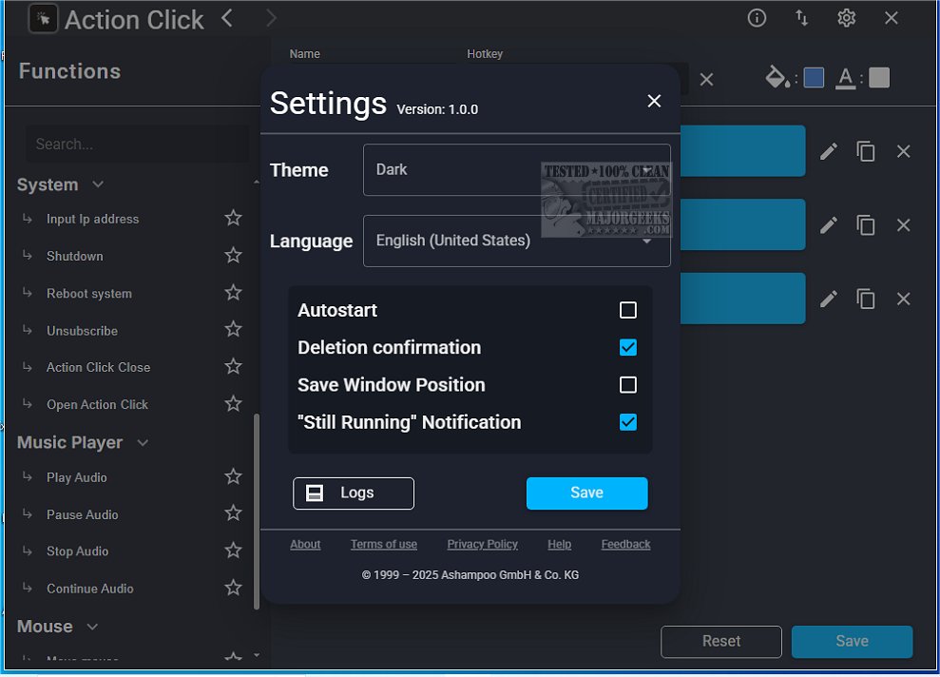This screenshot has height=677, width=940.
Task: Favorite the Shutdown function with its star
Action: click(233, 255)
